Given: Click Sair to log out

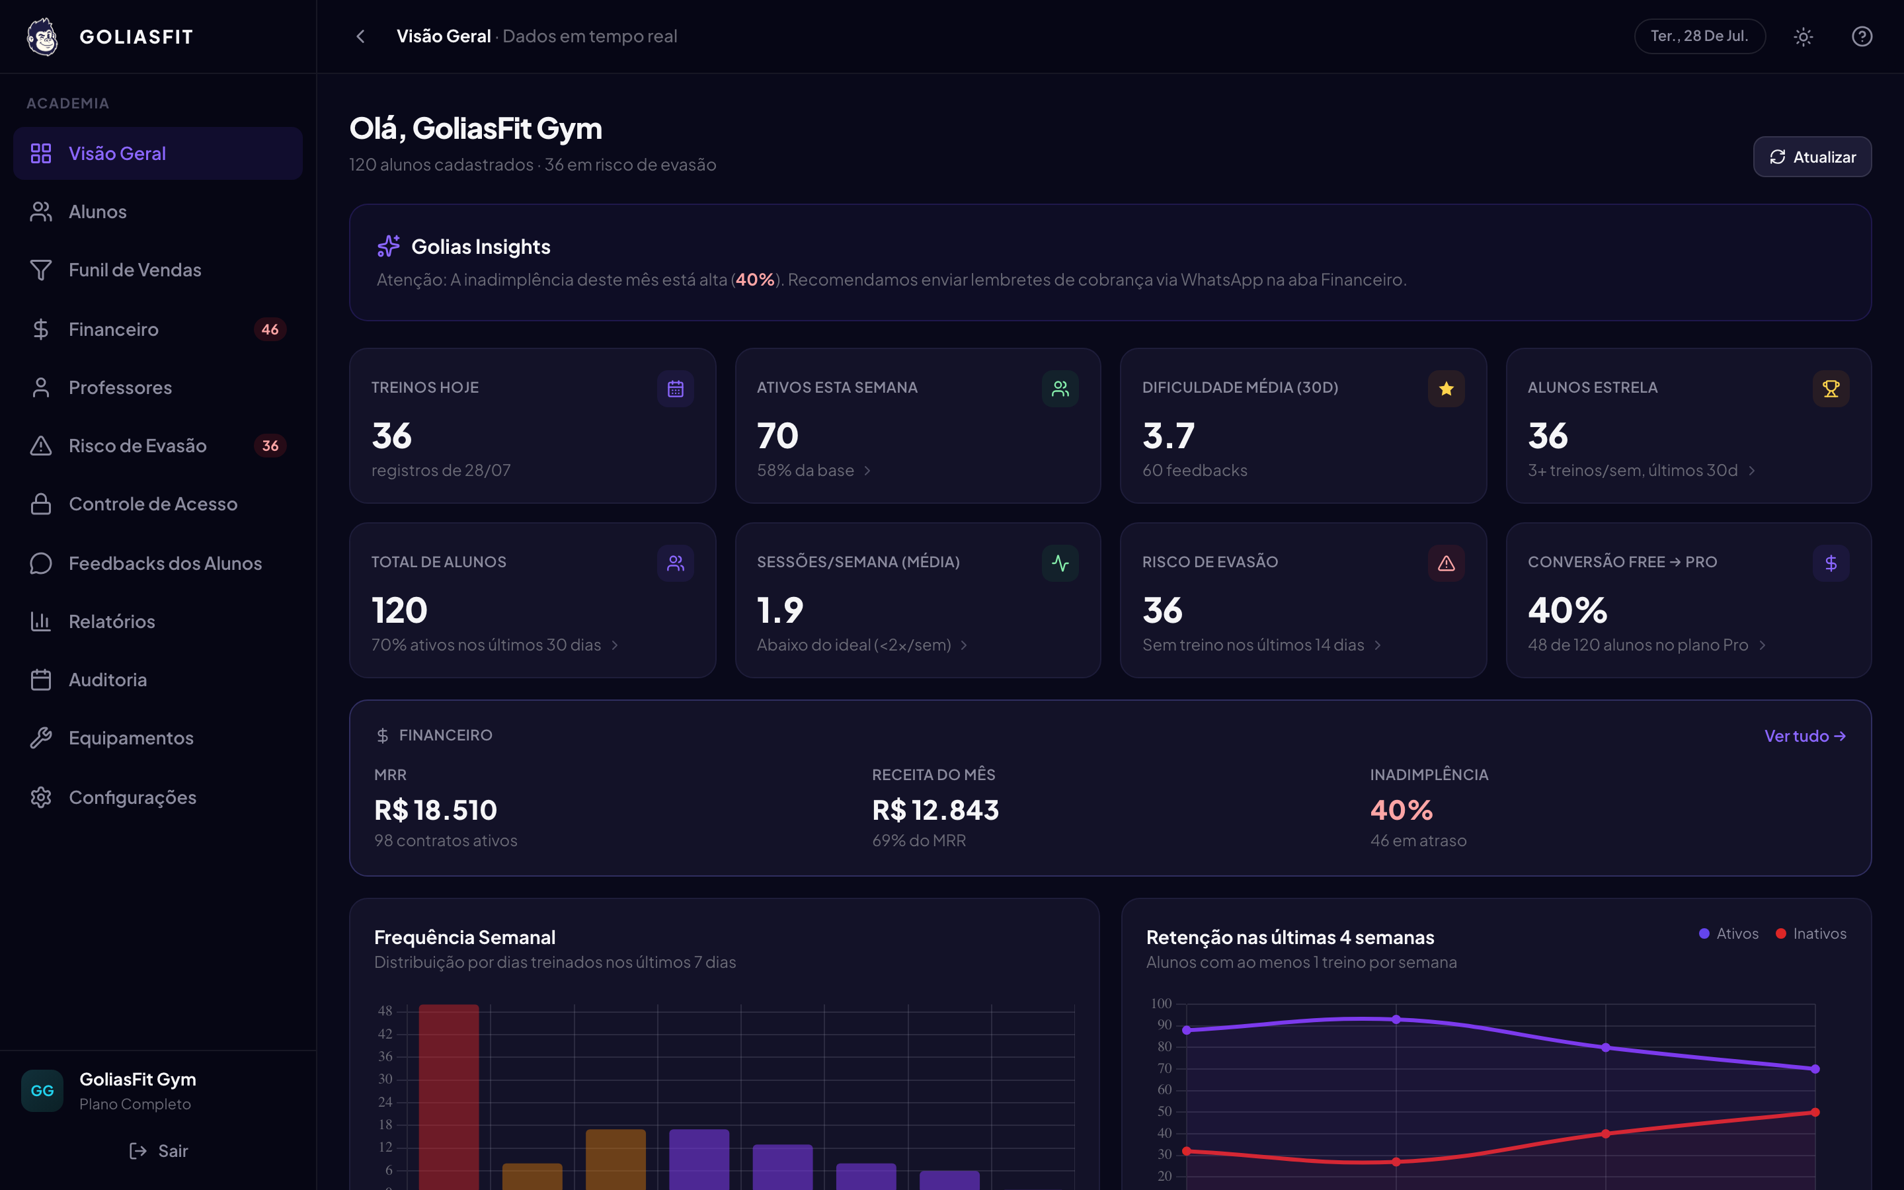Looking at the screenshot, I should tap(158, 1150).
